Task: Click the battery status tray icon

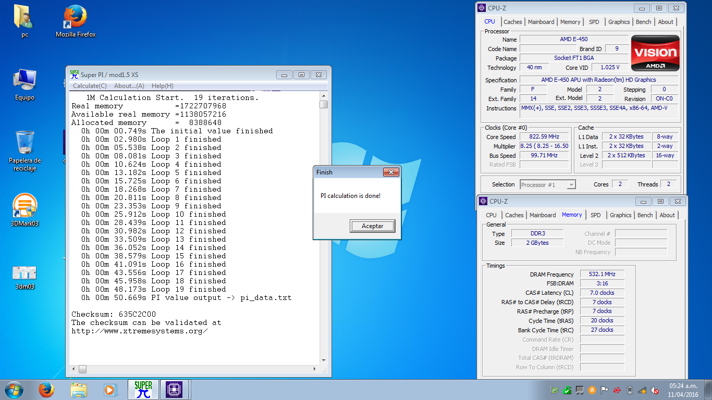Action: point(630,390)
